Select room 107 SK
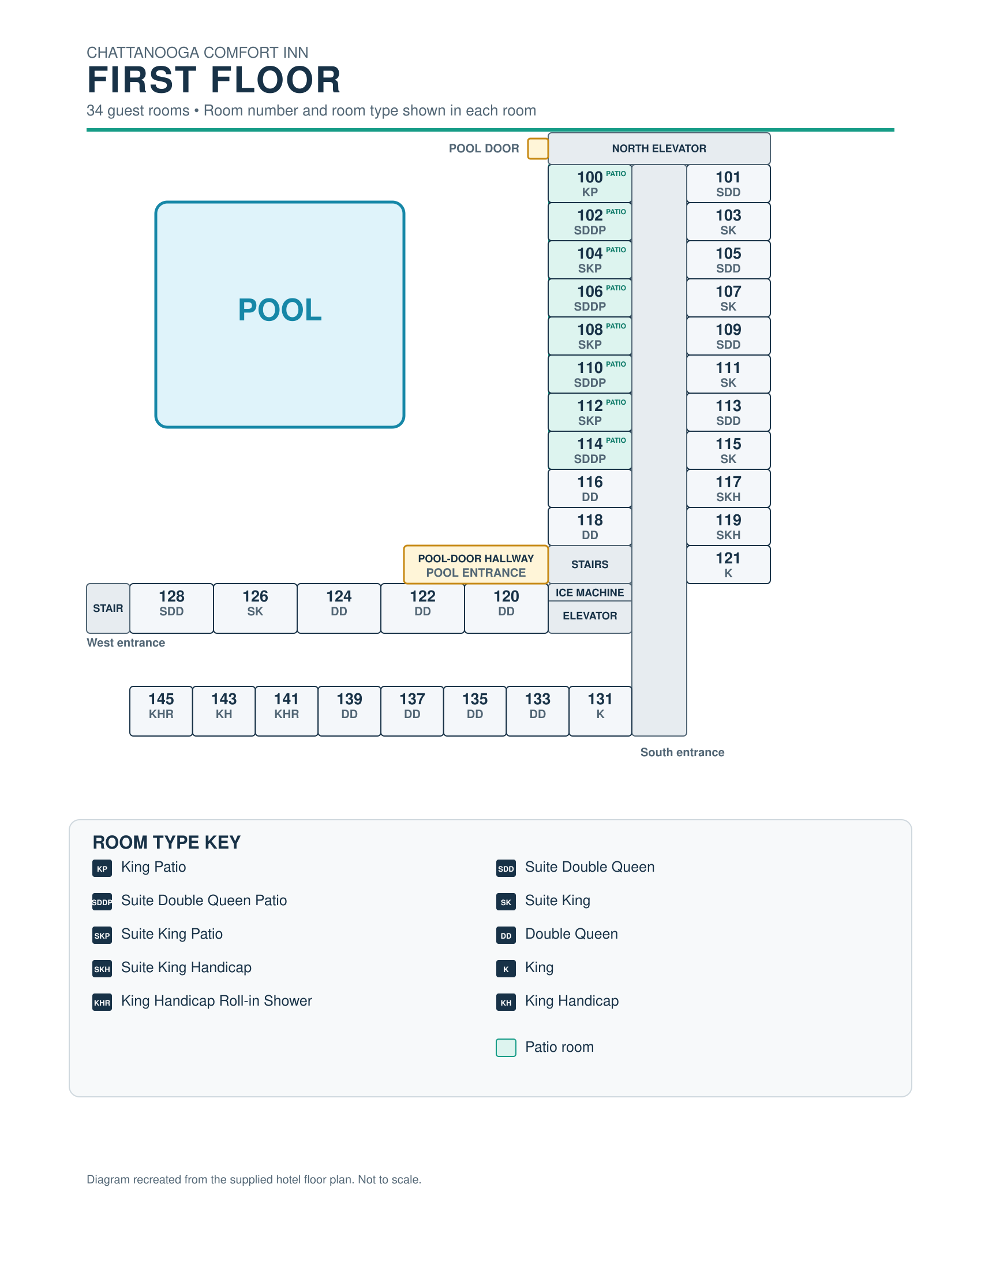Image resolution: width=981 pixels, height=1270 pixels. coord(728,298)
